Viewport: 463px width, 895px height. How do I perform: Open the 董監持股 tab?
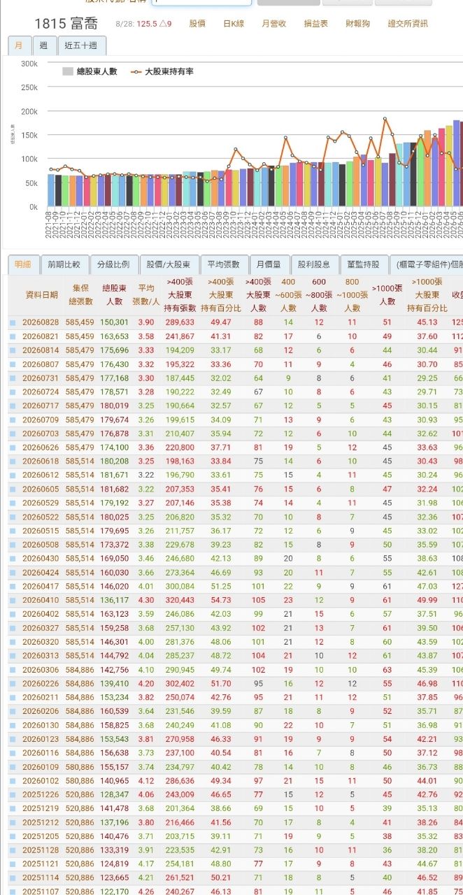tap(364, 265)
